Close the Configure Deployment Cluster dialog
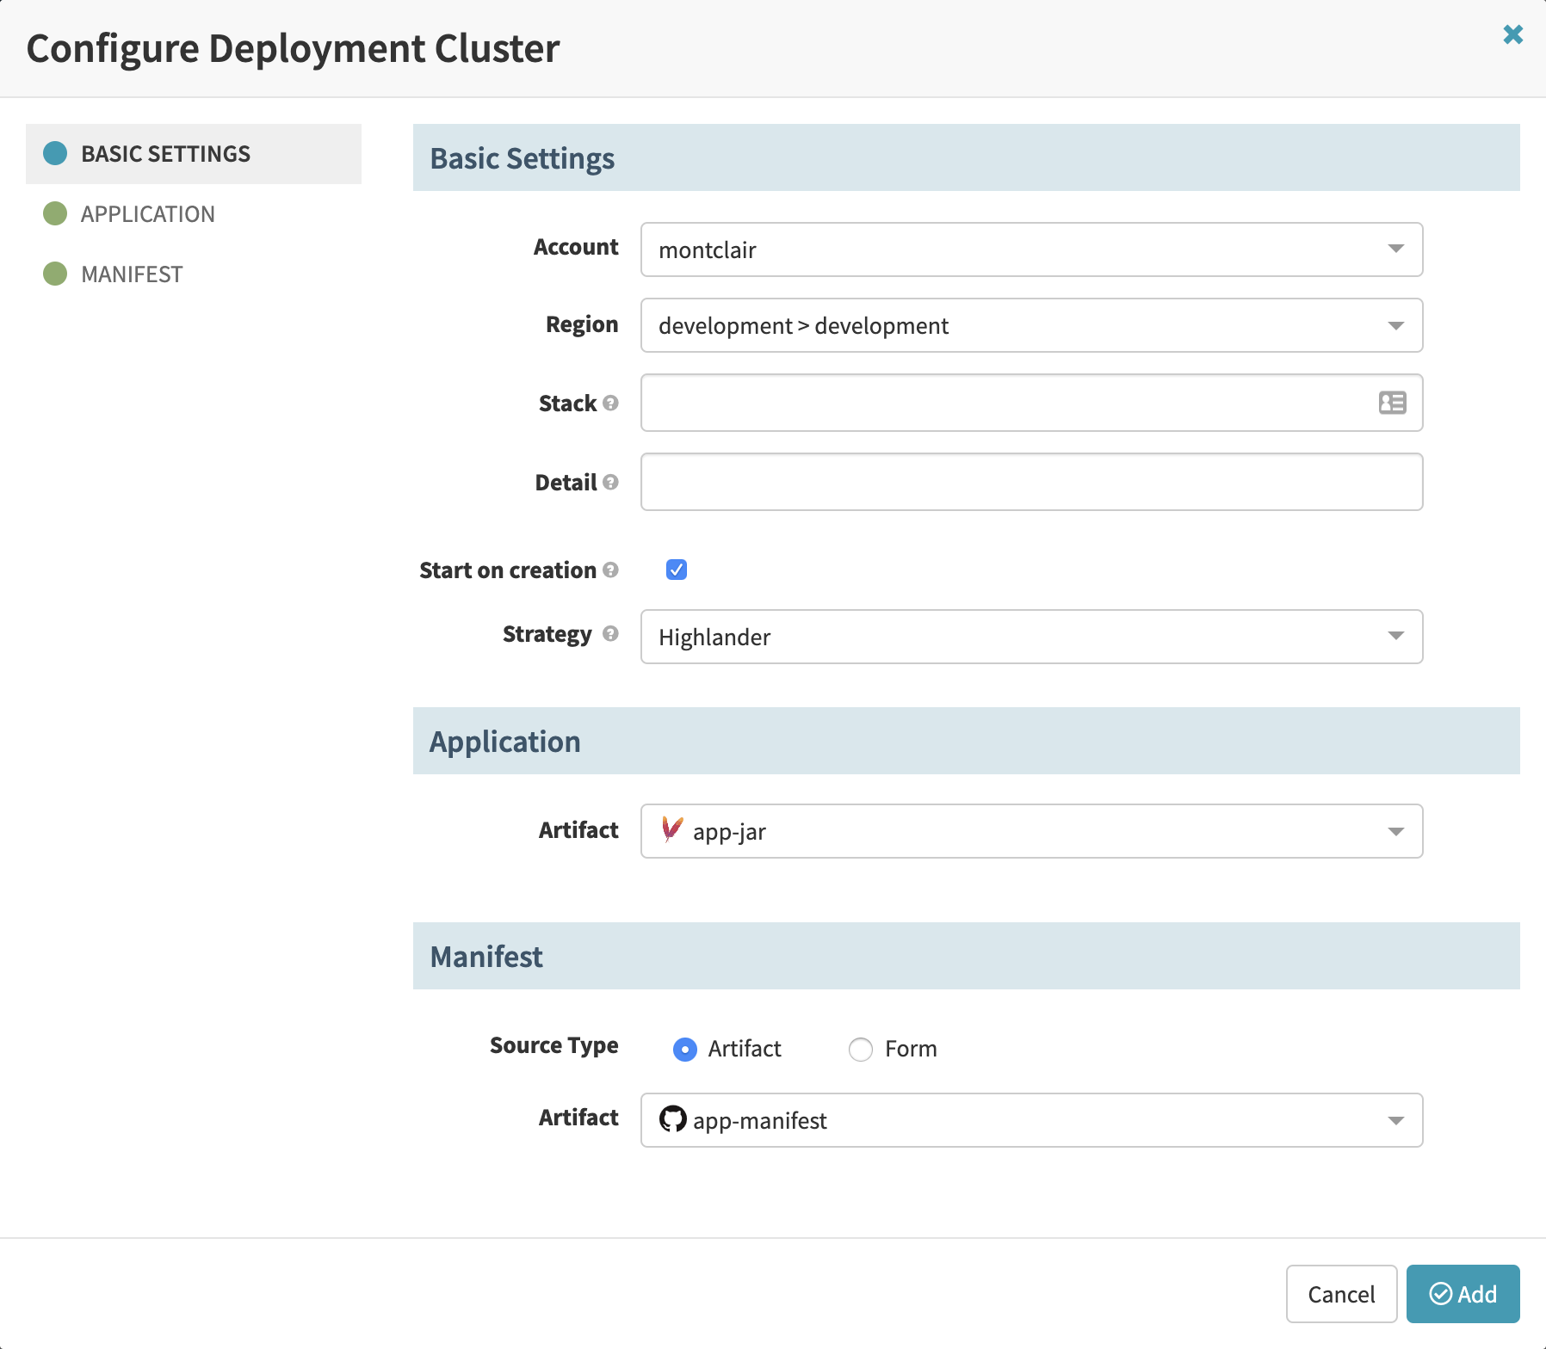Screen dimensions: 1546x1349 (1512, 34)
